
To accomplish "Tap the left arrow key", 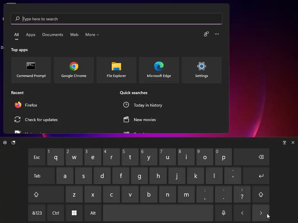I will pos(242,213).
